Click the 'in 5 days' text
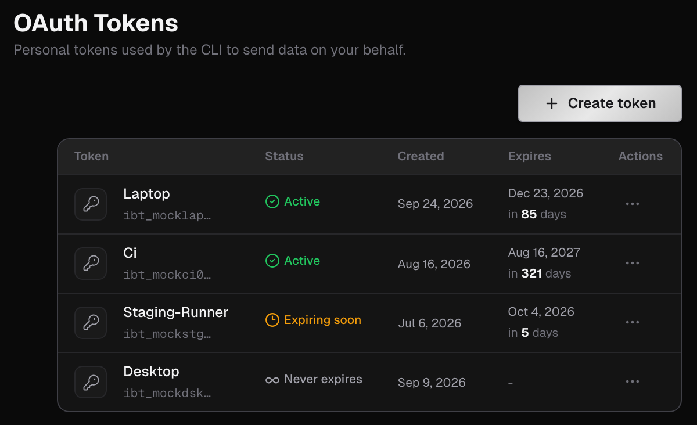This screenshot has height=425, width=697. pyautogui.click(x=533, y=333)
